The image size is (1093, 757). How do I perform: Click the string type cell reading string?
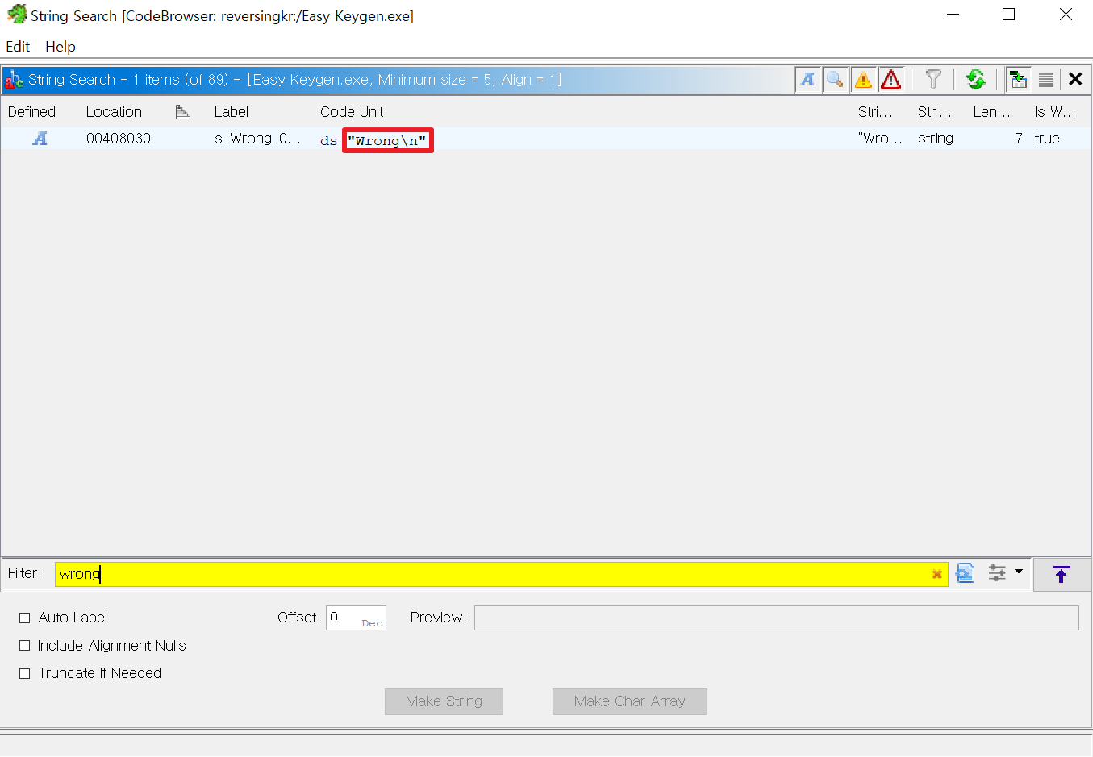pyautogui.click(x=936, y=139)
